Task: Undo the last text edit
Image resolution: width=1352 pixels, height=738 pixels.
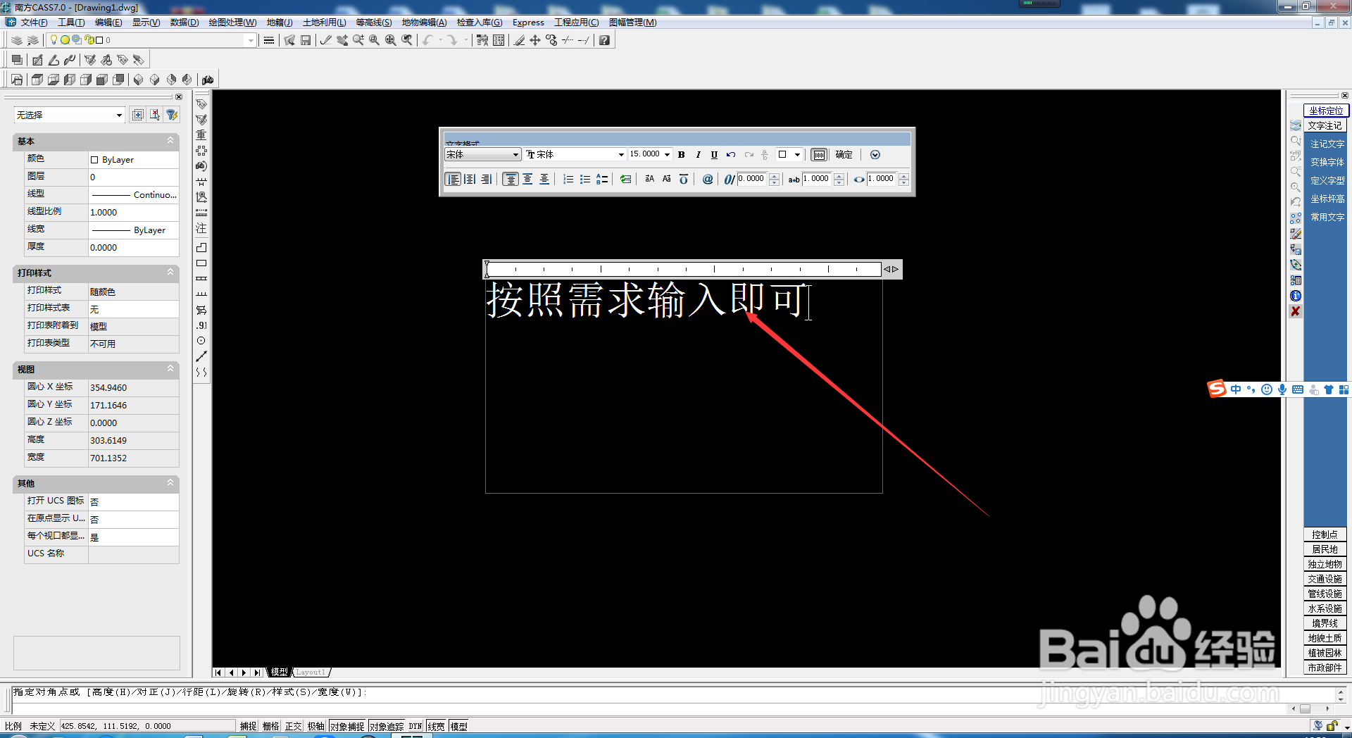Action: 731,155
